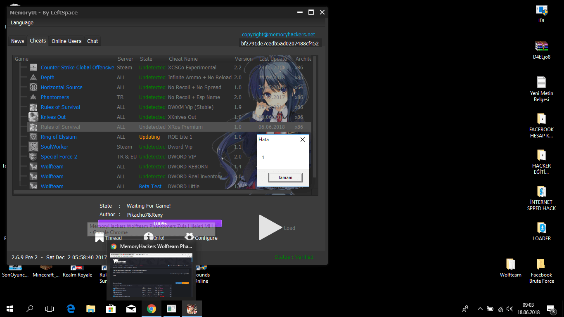Image resolution: width=564 pixels, height=317 pixels.
Task: Click the Windows Start button
Action: tap(10, 309)
